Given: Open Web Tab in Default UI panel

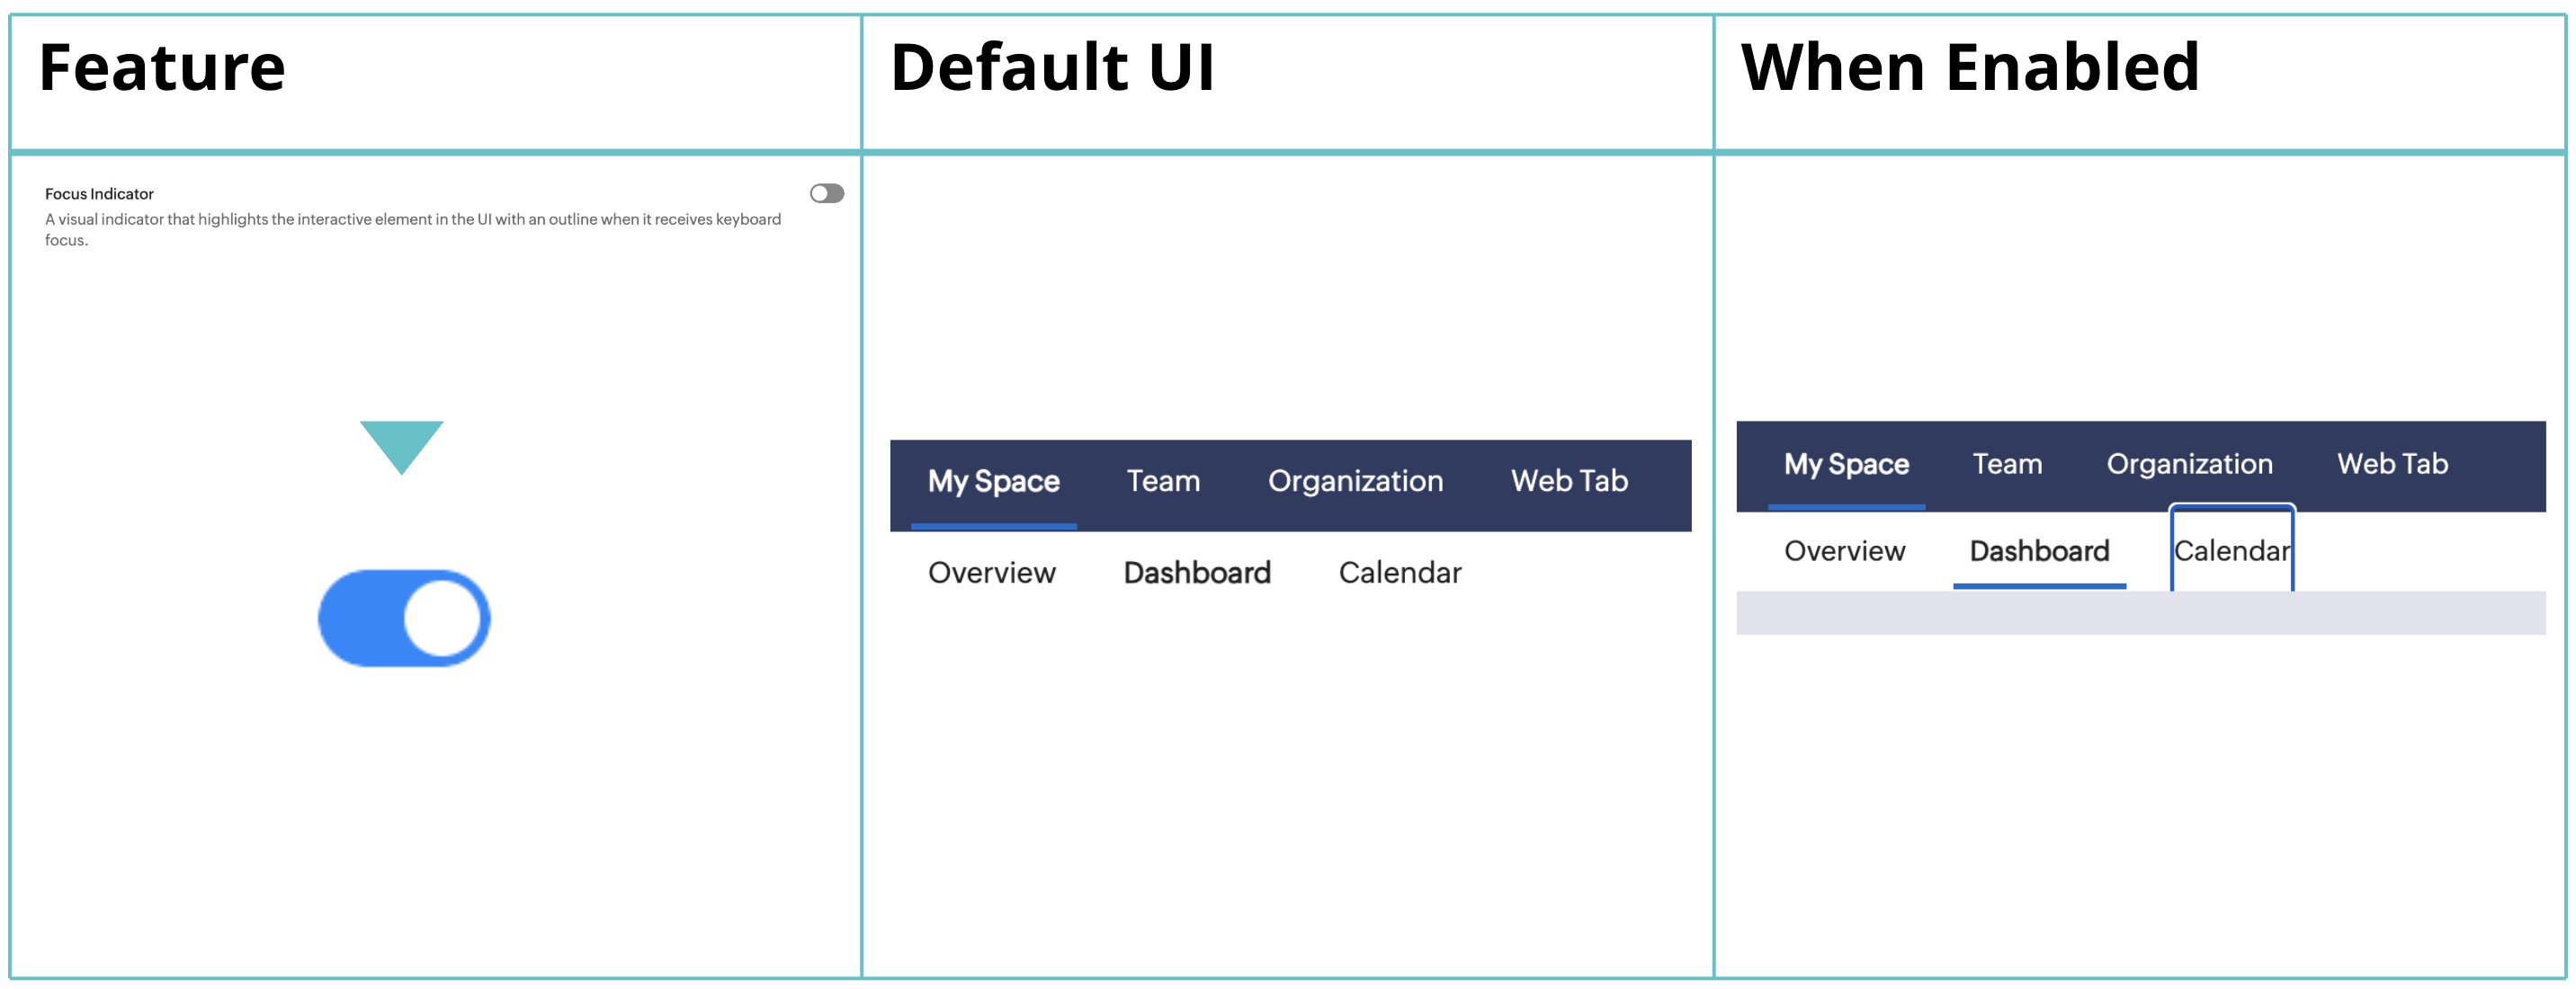Looking at the screenshot, I should 1569,481.
